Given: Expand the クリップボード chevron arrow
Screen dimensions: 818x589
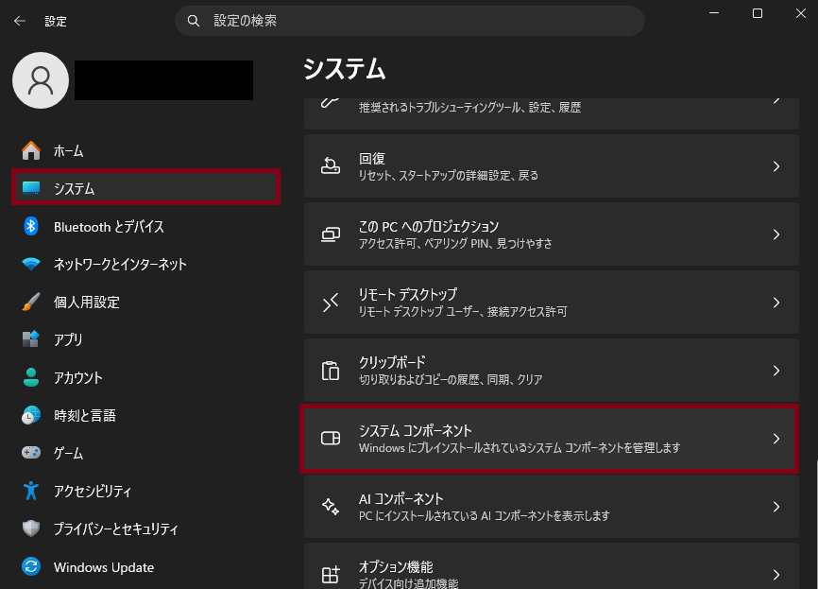Looking at the screenshot, I should click(x=775, y=371).
